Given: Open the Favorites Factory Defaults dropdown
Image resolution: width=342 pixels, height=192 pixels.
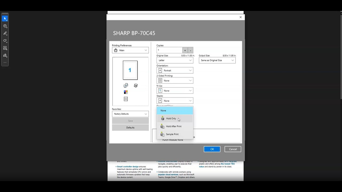Looking at the screenshot, I should (x=130, y=114).
